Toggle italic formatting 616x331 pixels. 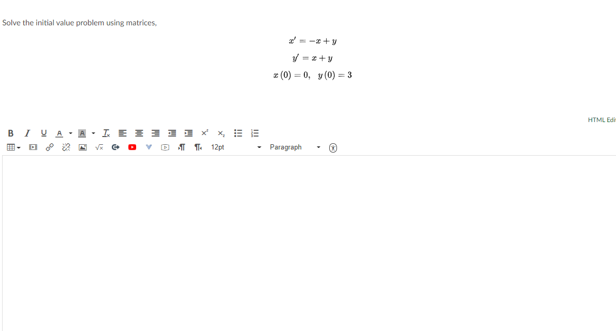(27, 133)
